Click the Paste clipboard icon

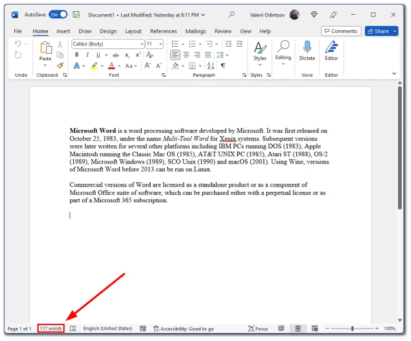pyautogui.click(x=45, y=48)
